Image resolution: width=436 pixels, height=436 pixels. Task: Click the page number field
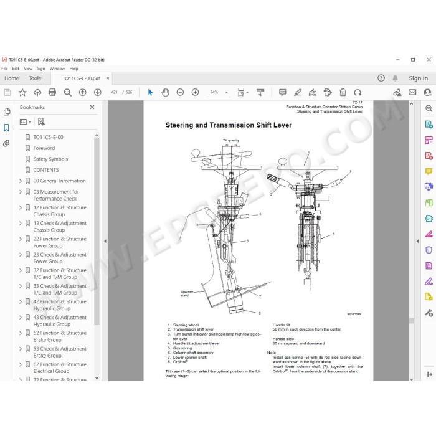(x=114, y=92)
